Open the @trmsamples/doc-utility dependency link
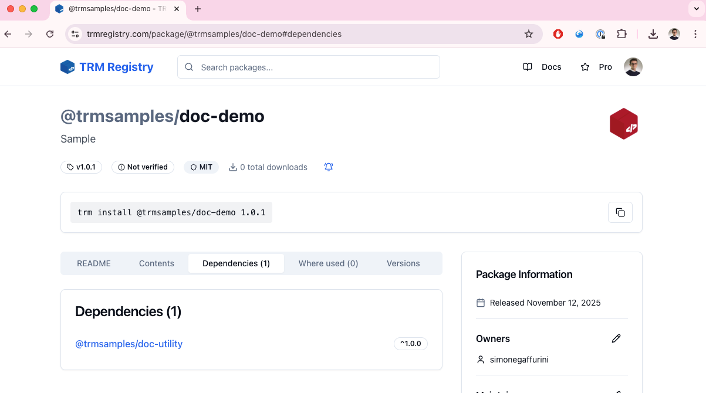 coord(129,344)
